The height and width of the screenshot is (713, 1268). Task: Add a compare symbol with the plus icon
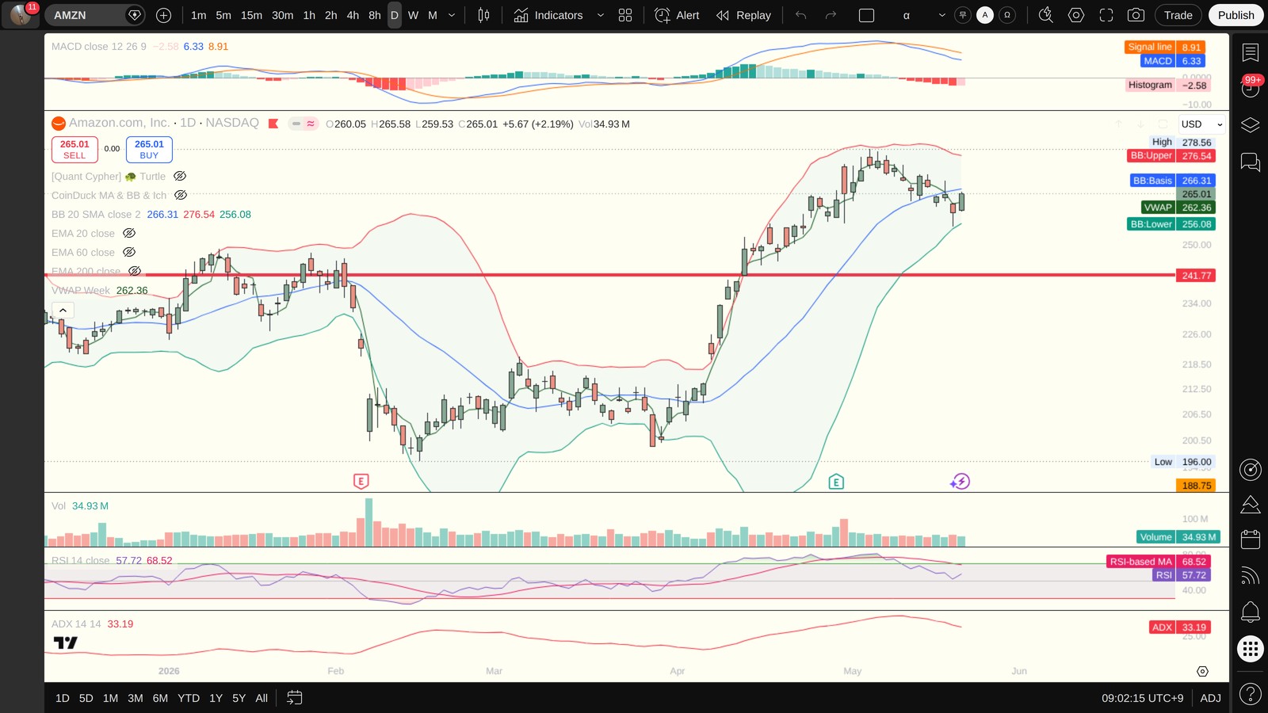(x=164, y=15)
